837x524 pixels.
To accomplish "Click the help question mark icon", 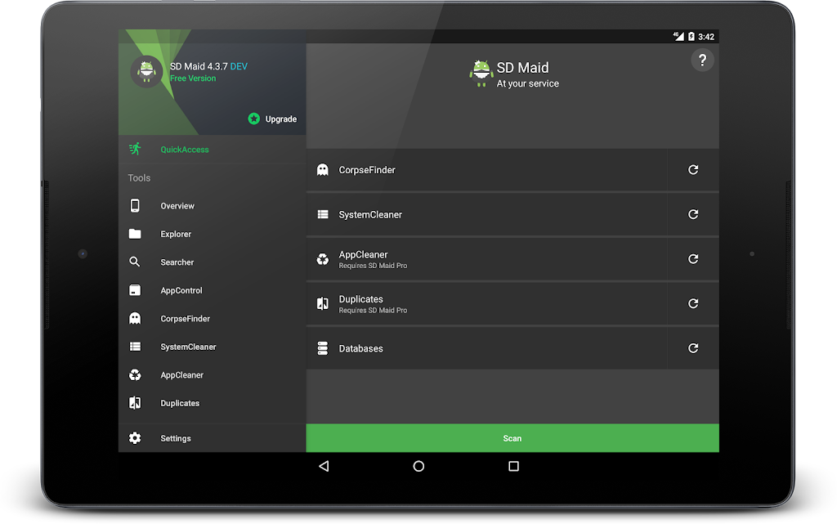I will click(x=702, y=60).
